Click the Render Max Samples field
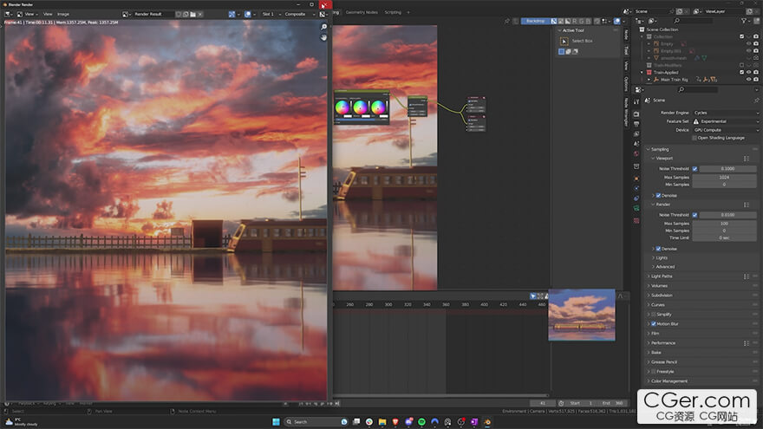 [x=724, y=223]
